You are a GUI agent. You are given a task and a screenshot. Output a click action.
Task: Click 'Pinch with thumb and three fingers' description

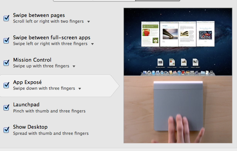49,111
